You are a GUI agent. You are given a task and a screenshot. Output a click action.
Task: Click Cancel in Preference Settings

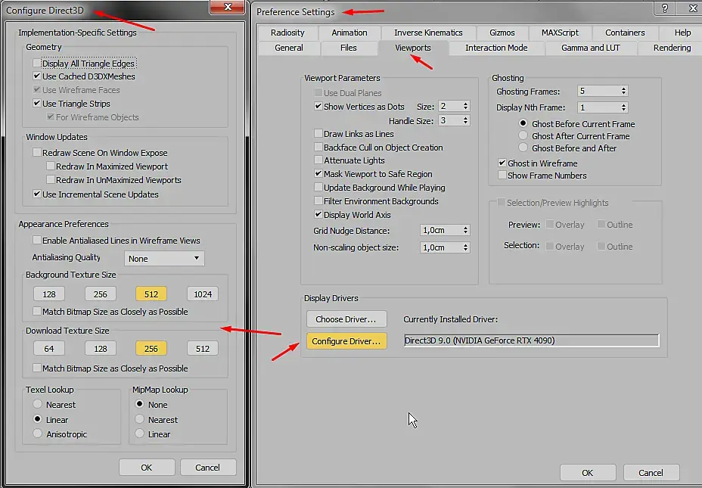tap(651, 473)
